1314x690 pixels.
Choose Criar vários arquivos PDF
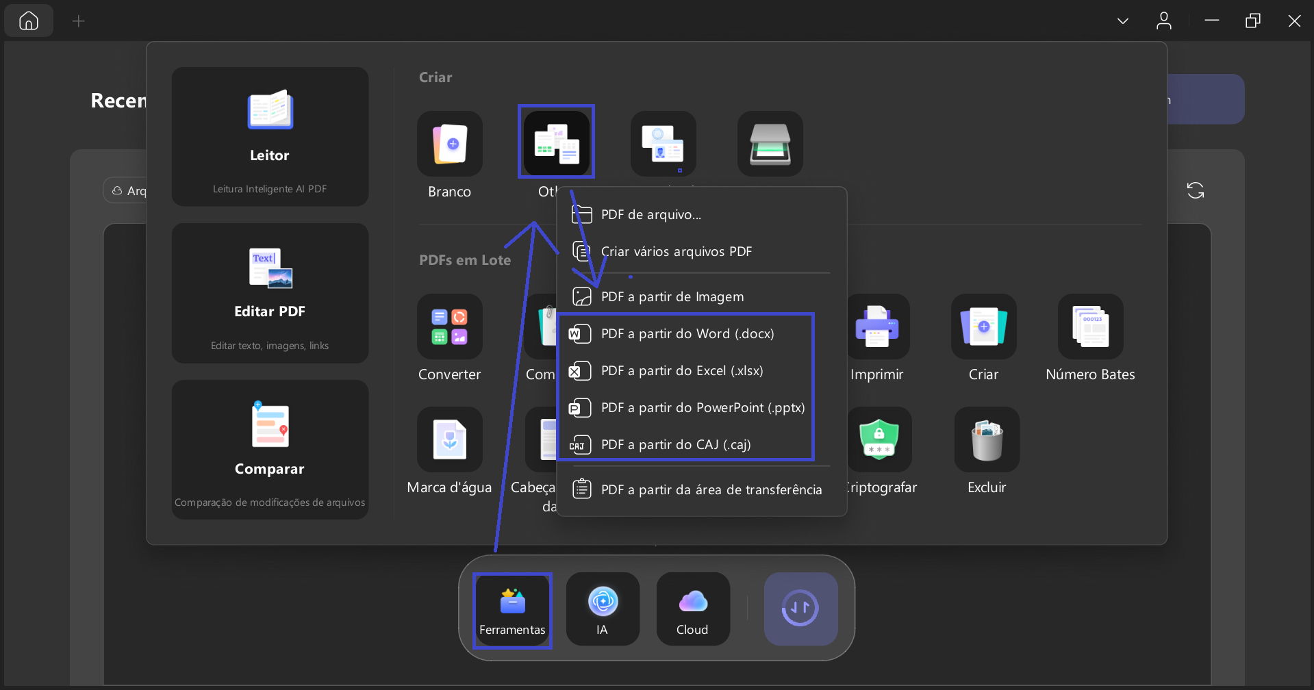pyautogui.click(x=702, y=251)
